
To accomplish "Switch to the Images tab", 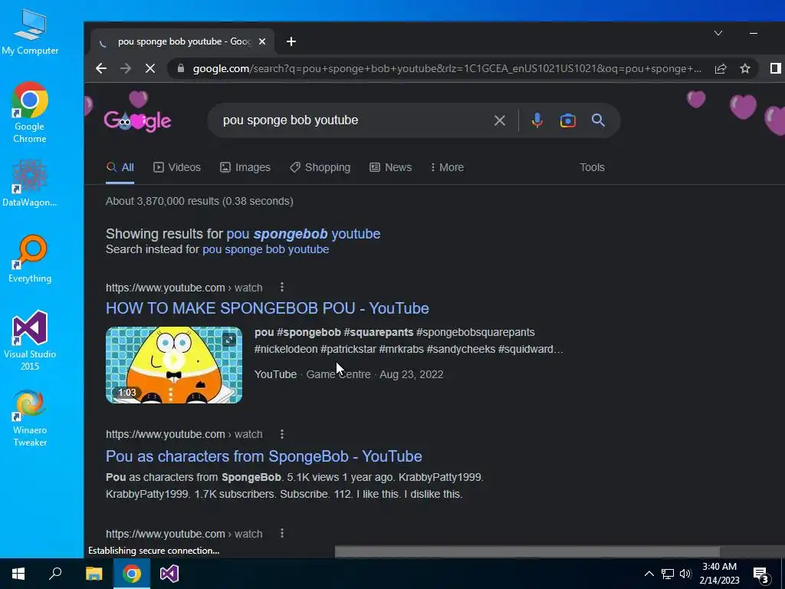I will (x=245, y=167).
